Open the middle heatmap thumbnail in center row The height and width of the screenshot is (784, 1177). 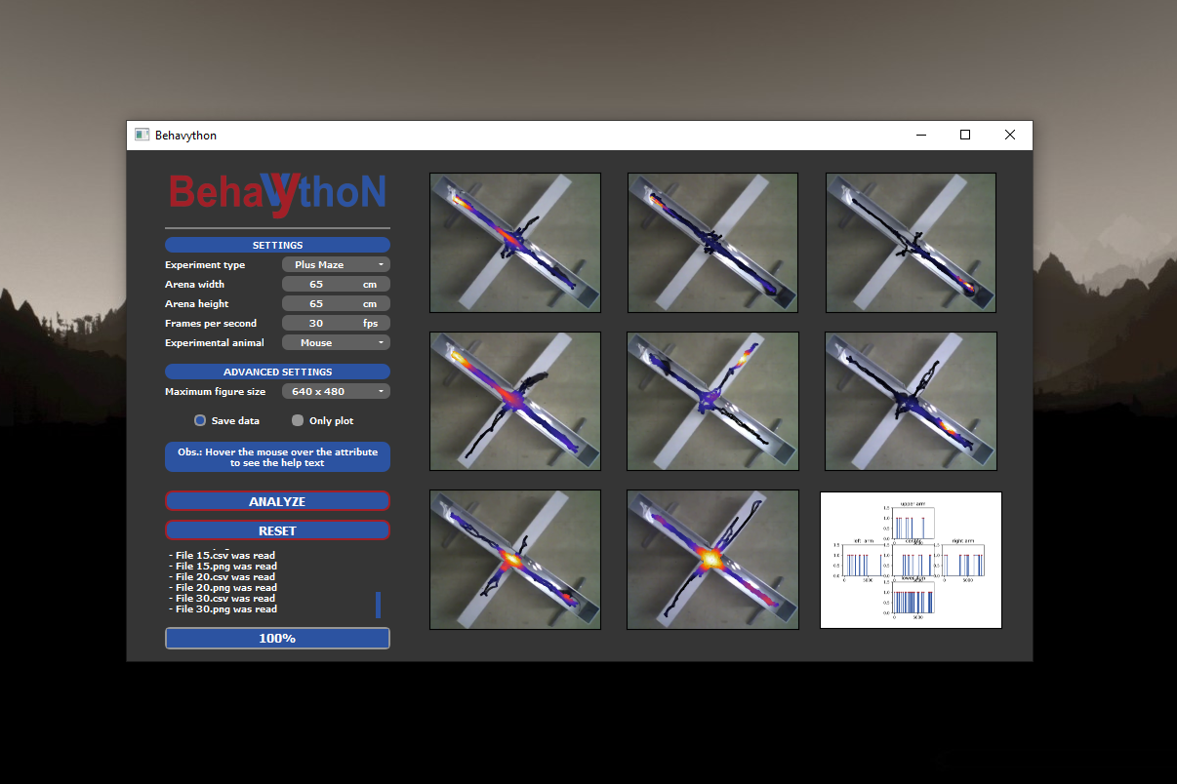pyautogui.click(x=712, y=401)
